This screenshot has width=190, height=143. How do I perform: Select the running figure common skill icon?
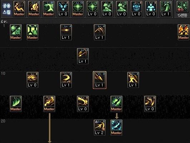(19, 9)
